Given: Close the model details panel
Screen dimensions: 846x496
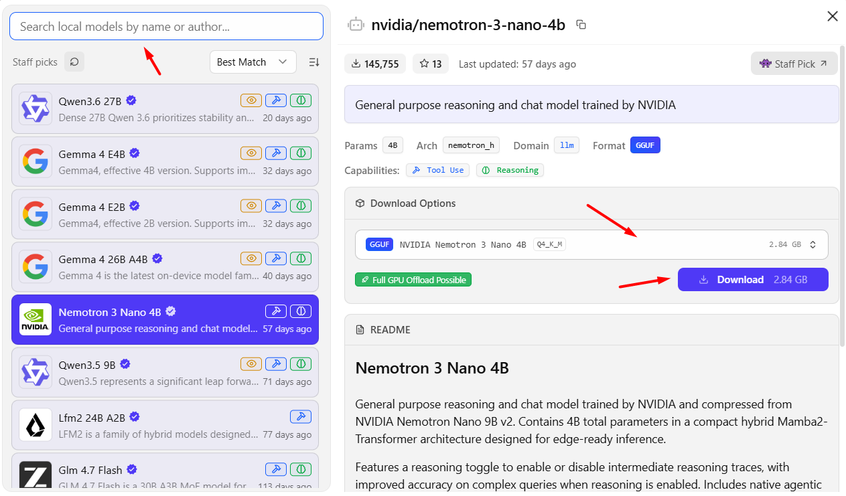Looking at the screenshot, I should coord(833,16).
